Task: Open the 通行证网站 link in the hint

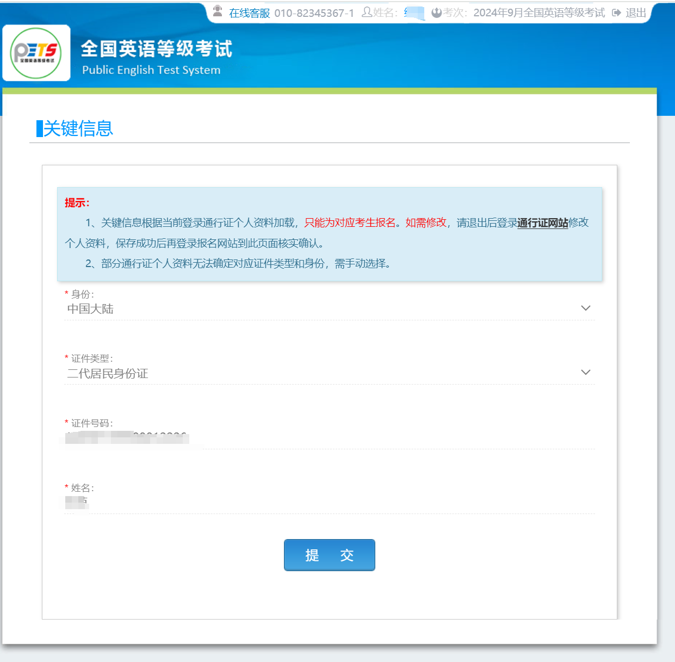Action: [542, 222]
